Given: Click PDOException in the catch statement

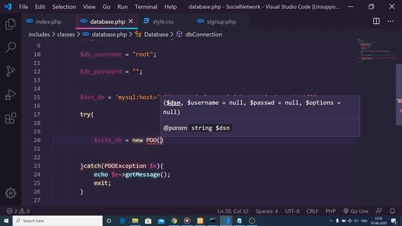Looking at the screenshot, I should (125, 166).
